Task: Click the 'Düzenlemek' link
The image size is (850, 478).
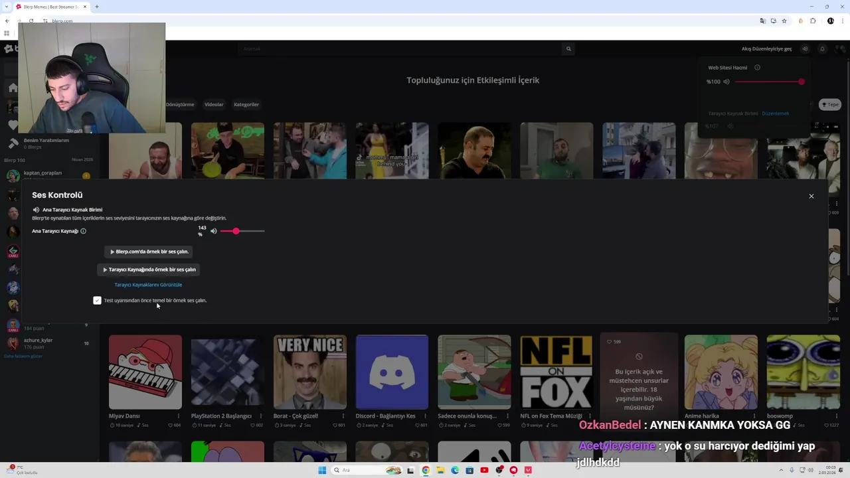Action: pos(776,114)
